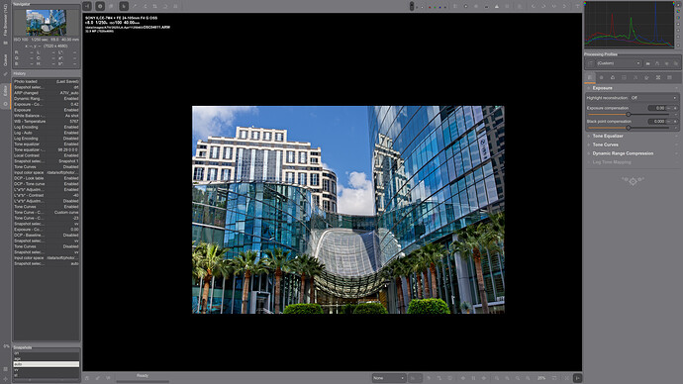The width and height of the screenshot is (683, 384).
Task: Switch to the File Browser tab
Action: coord(5,21)
